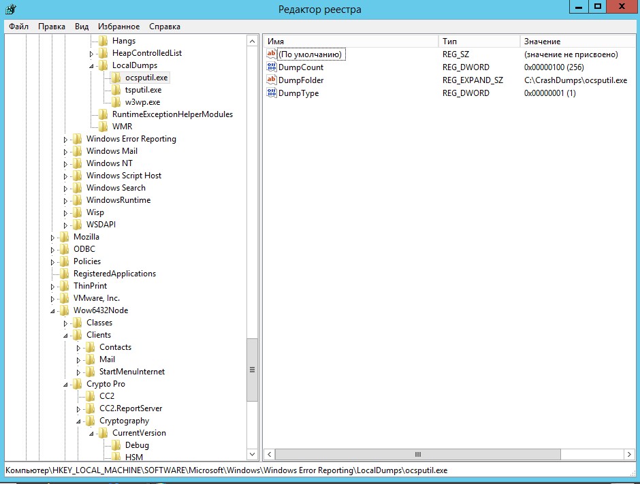The image size is (640, 484).
Task: Click the DumpCount DWORD value icon
Action: point(272,67)
